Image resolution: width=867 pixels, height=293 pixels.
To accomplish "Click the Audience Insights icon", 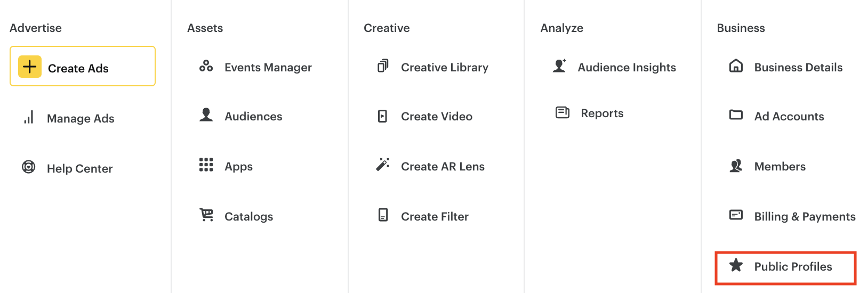I will point(559,66).
